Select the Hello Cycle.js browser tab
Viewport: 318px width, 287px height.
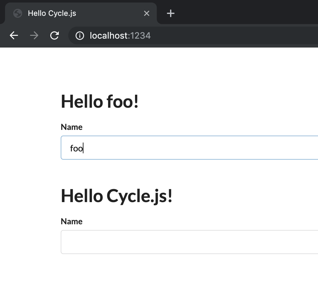click(x=81, y=13)
